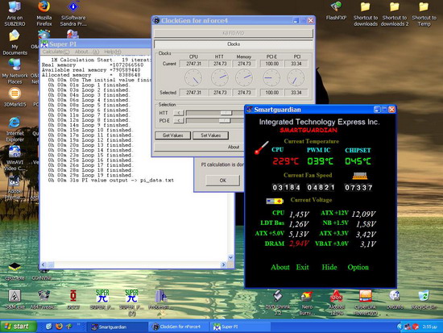Open the CyberLink PowerDVD desktop icon
Image resolution: width=443 pixels, height=333 pixels.
366,302
